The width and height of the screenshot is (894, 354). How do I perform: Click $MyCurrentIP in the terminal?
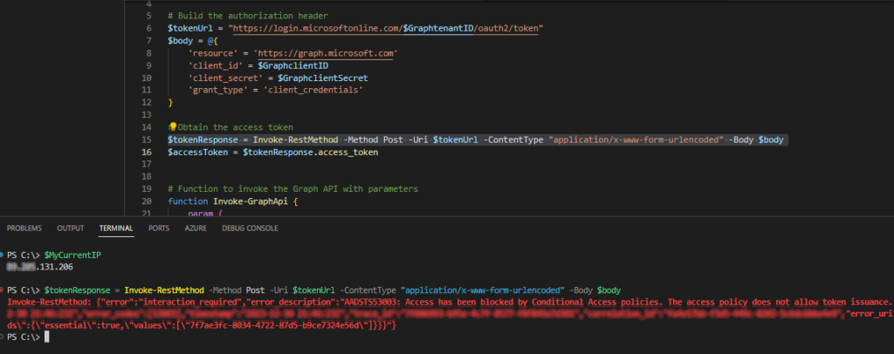pyautogui.click(x=74, y=255)
